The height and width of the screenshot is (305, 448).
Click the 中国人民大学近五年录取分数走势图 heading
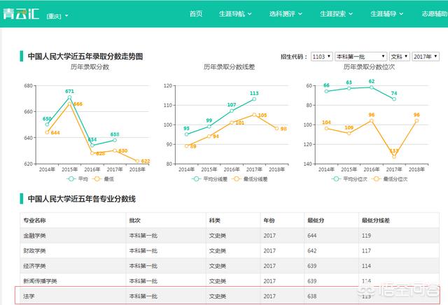point(85,56)
